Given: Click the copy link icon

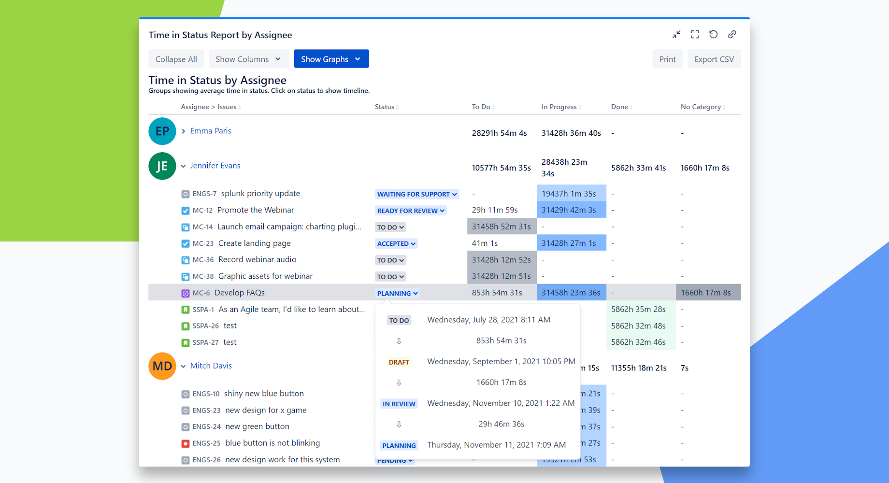Looking at the screenshot, I should (732, 34).
